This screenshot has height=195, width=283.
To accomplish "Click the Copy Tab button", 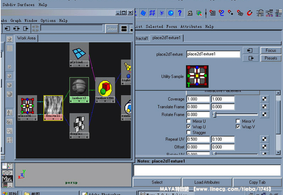I will [x=257, y=182].
